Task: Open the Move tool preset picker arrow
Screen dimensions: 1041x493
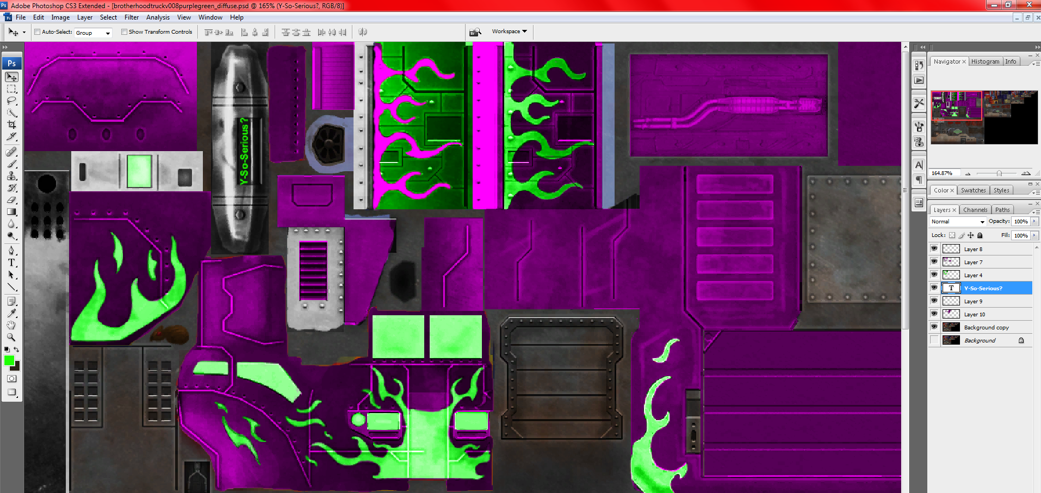Action: pyautogui.click(x=24, y=32)
